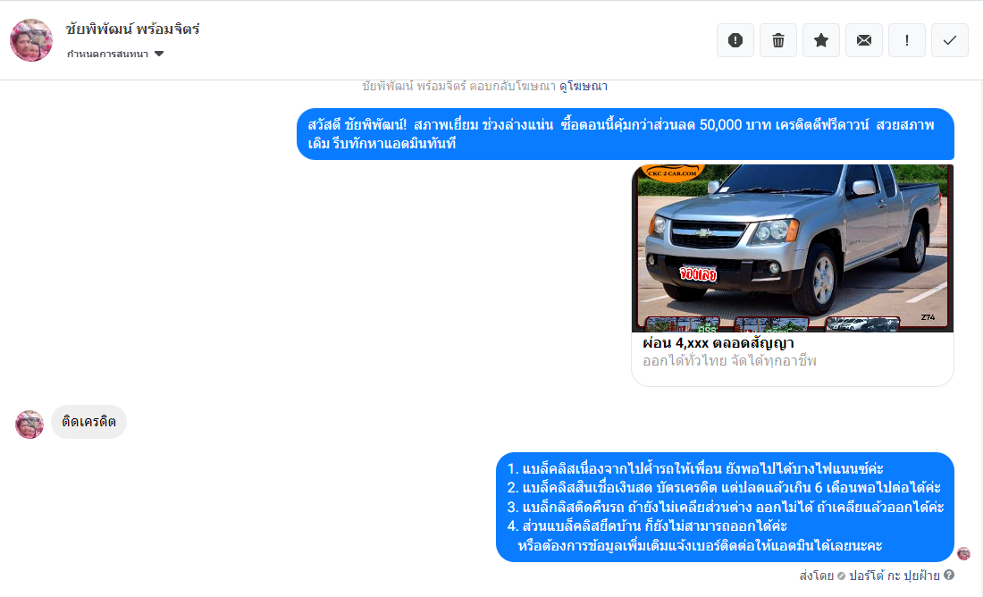The height and width of the screenshot is (597, 983).
Task: Click ad subtitle ออกได้ทั่วไทย จัดได้ทุกอาชีพ
Action: point(730,360)
